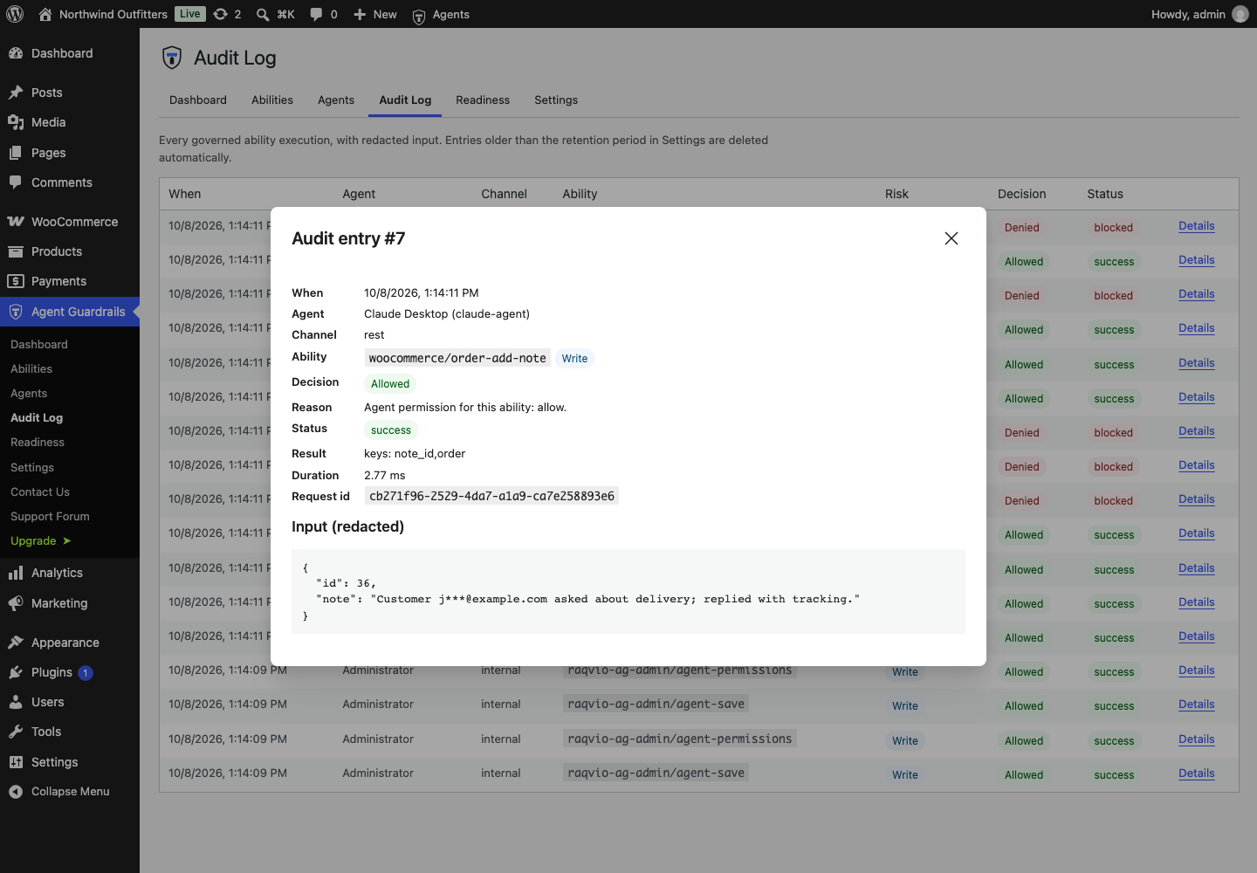Click the WordPress logo in admin bar
The height and width of the screenshot is (873, 1257).
click(x=15, y=14)
